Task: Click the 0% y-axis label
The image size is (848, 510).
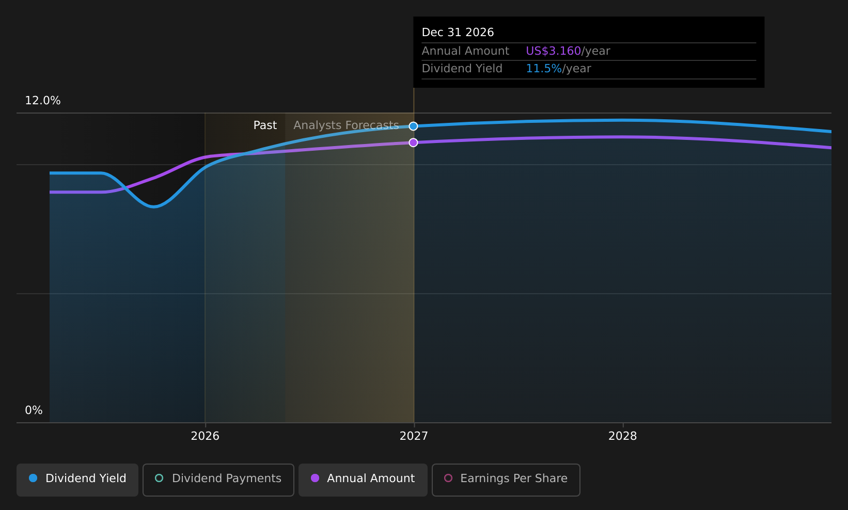Action: 34,410
